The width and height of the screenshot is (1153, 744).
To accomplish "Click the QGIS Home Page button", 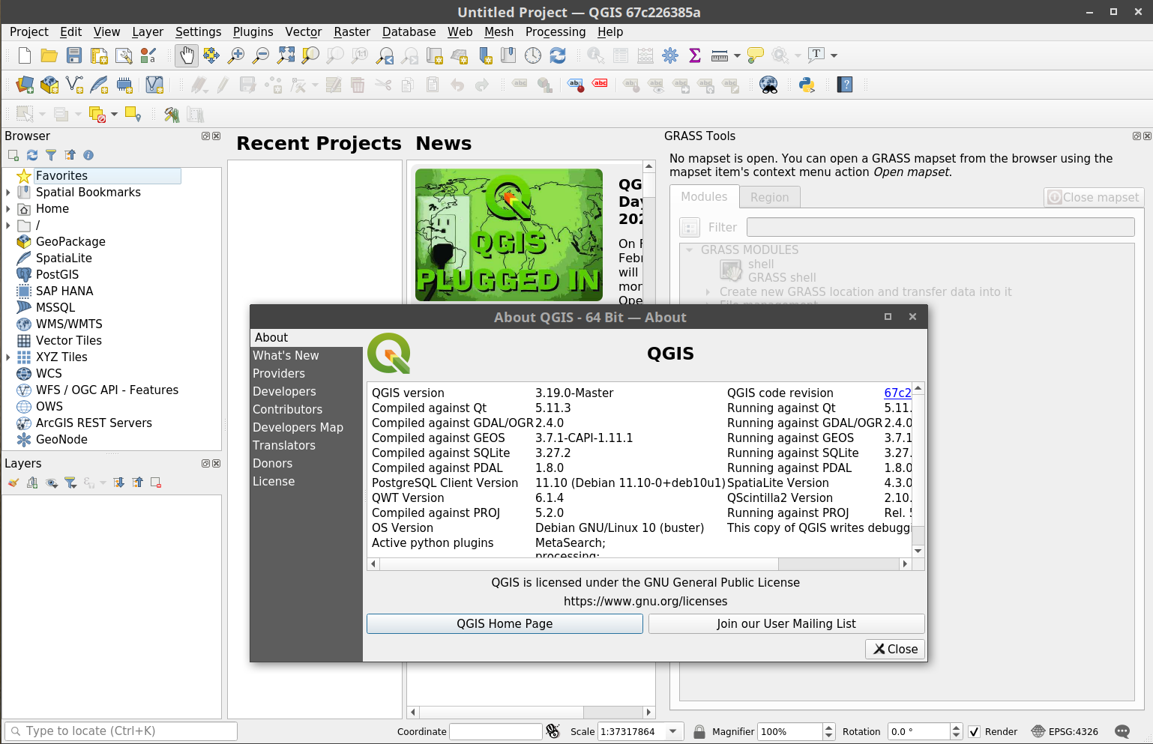I will click(505, 623).
